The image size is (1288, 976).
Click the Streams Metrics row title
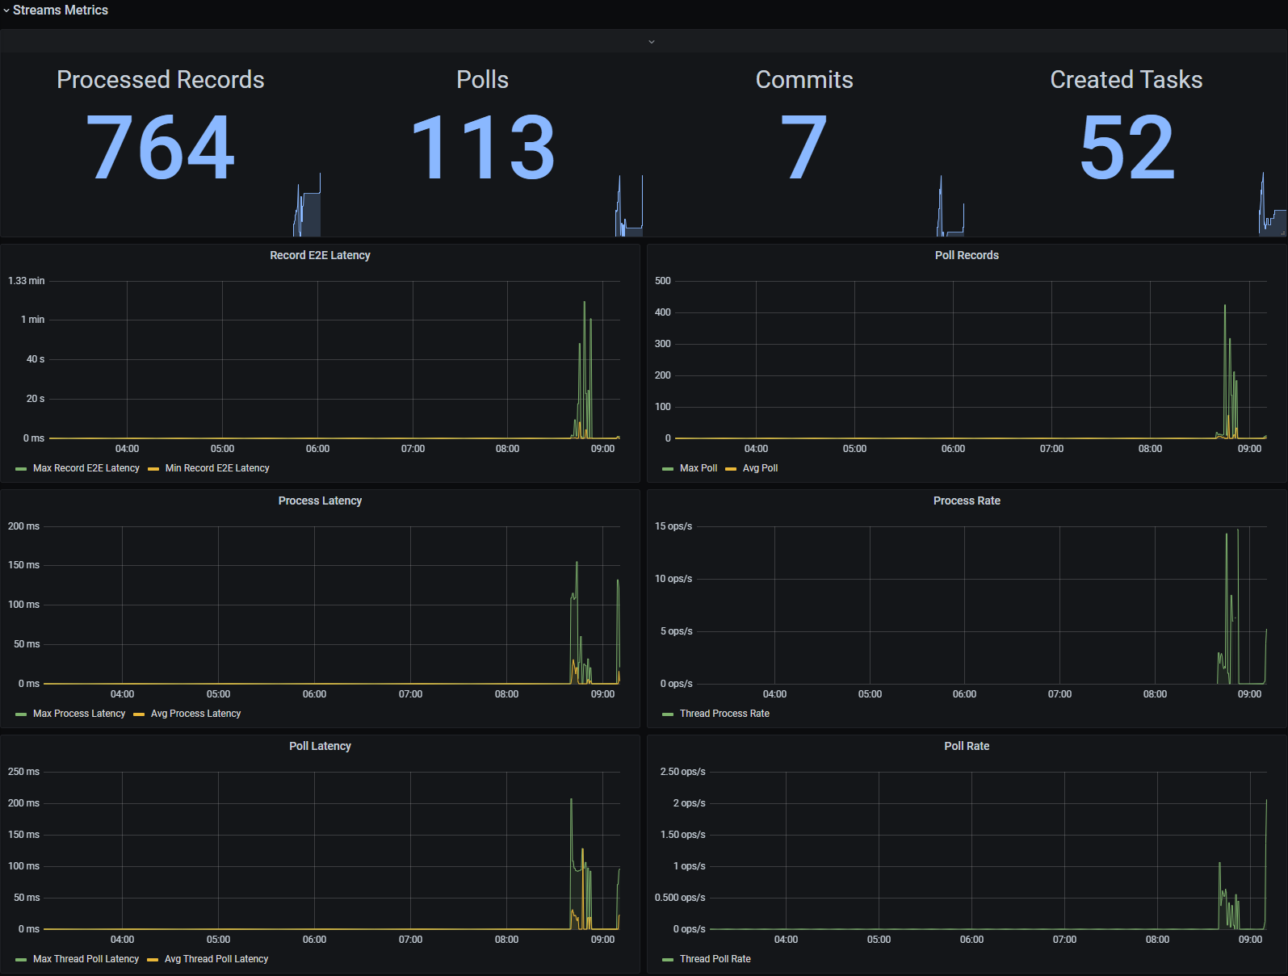click(x=61, y=10)
